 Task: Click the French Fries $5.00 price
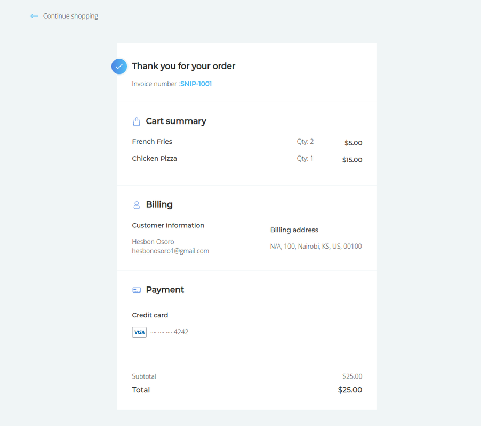click(354, 143)
